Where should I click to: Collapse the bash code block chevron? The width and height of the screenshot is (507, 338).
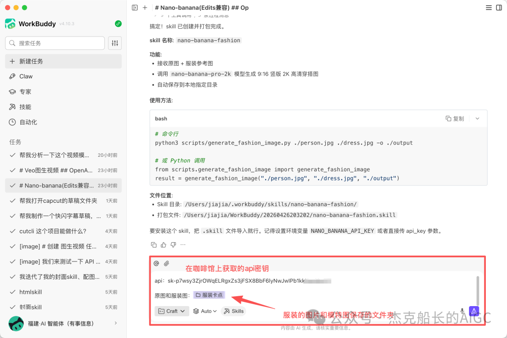(x=477, y=119)
